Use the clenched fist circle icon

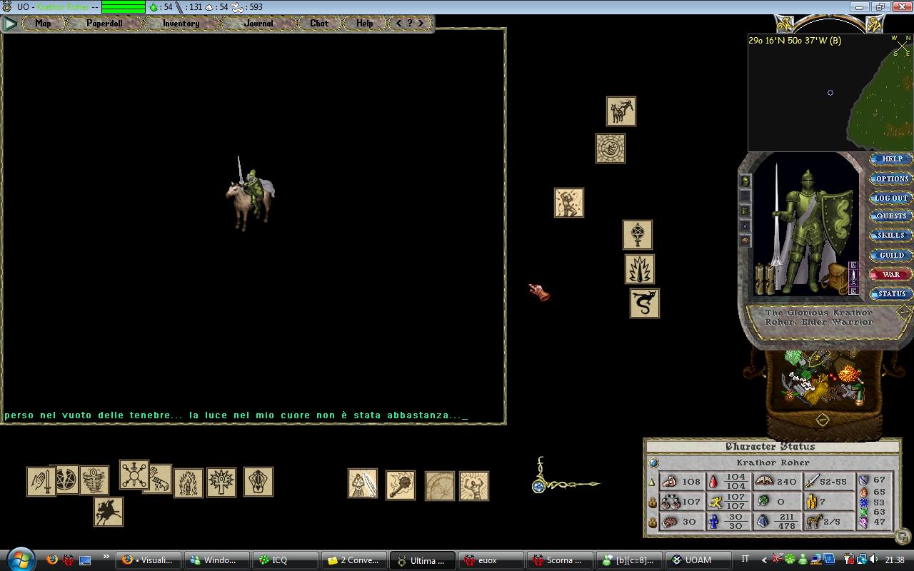[611, 148]
